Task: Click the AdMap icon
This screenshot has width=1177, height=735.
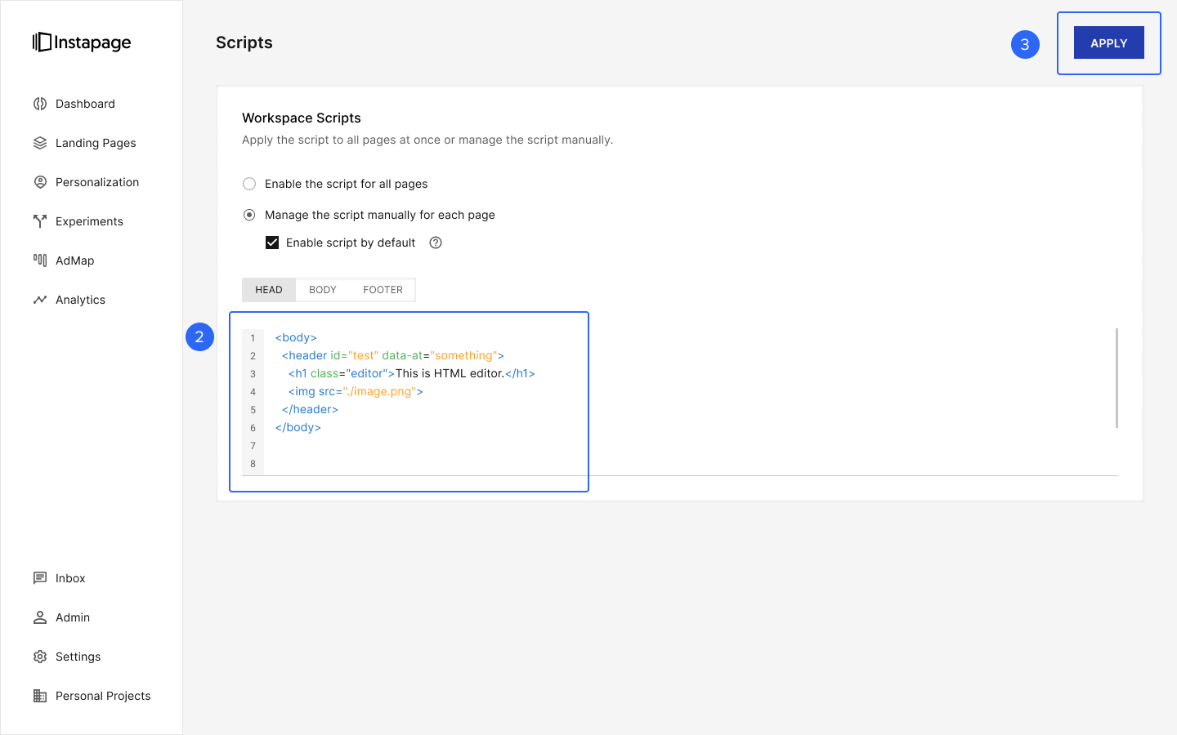Action: pos(40,261)
